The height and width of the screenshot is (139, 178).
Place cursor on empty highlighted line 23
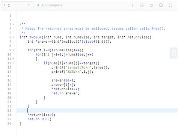[x=97, y=111]
